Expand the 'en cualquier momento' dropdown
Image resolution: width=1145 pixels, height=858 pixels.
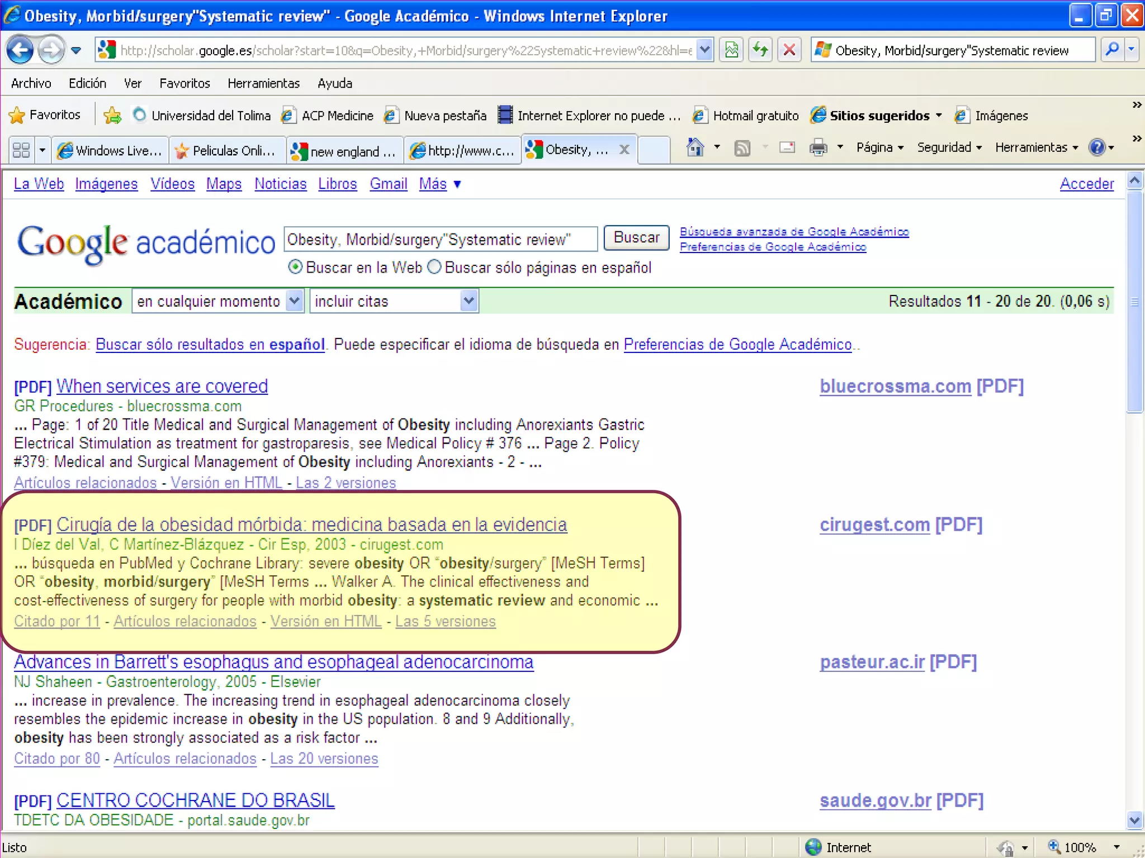coord(294,301)
